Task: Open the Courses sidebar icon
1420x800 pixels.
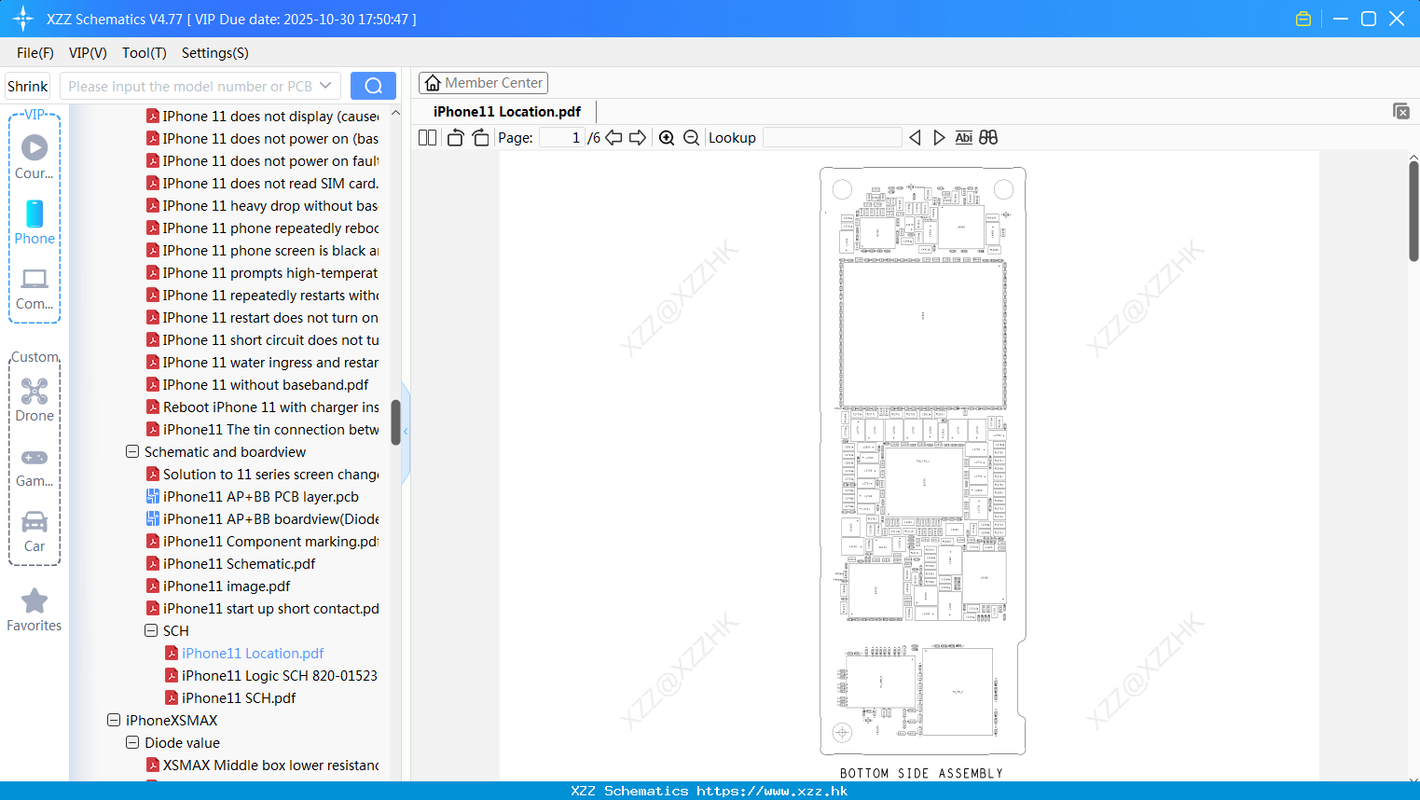Action: coord(34,157)
